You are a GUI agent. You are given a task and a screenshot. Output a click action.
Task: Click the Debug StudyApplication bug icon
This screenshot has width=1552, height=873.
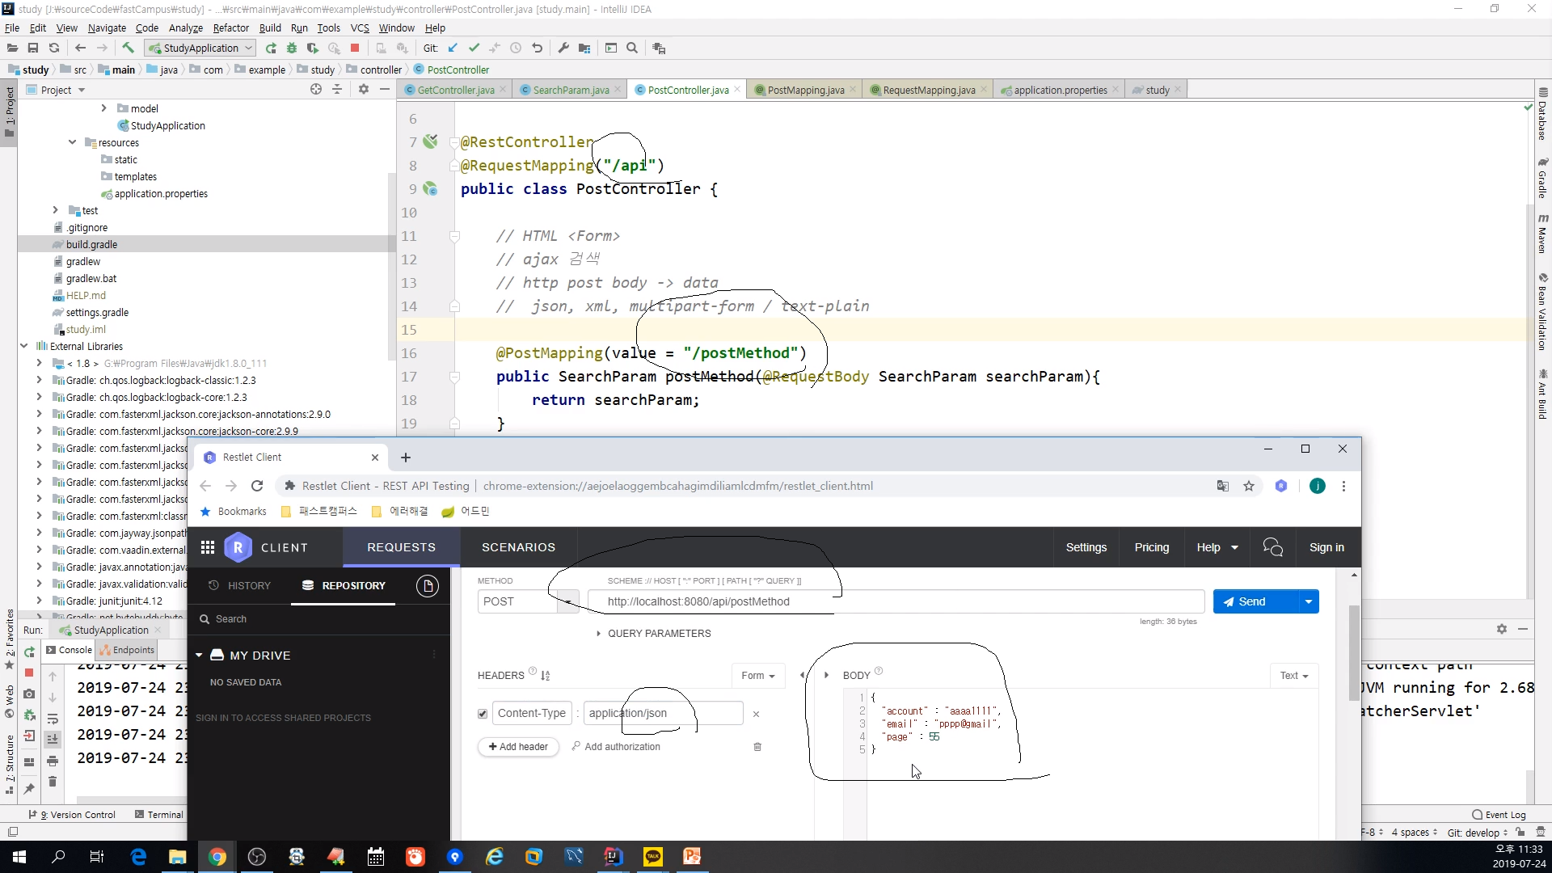[x=292, y=48]
